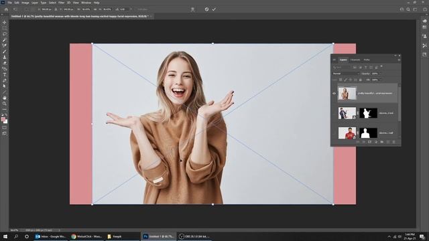This screenshot has height=241, width=429.
Task: Create a new adjustment layer icon
Action: (375, 142)
